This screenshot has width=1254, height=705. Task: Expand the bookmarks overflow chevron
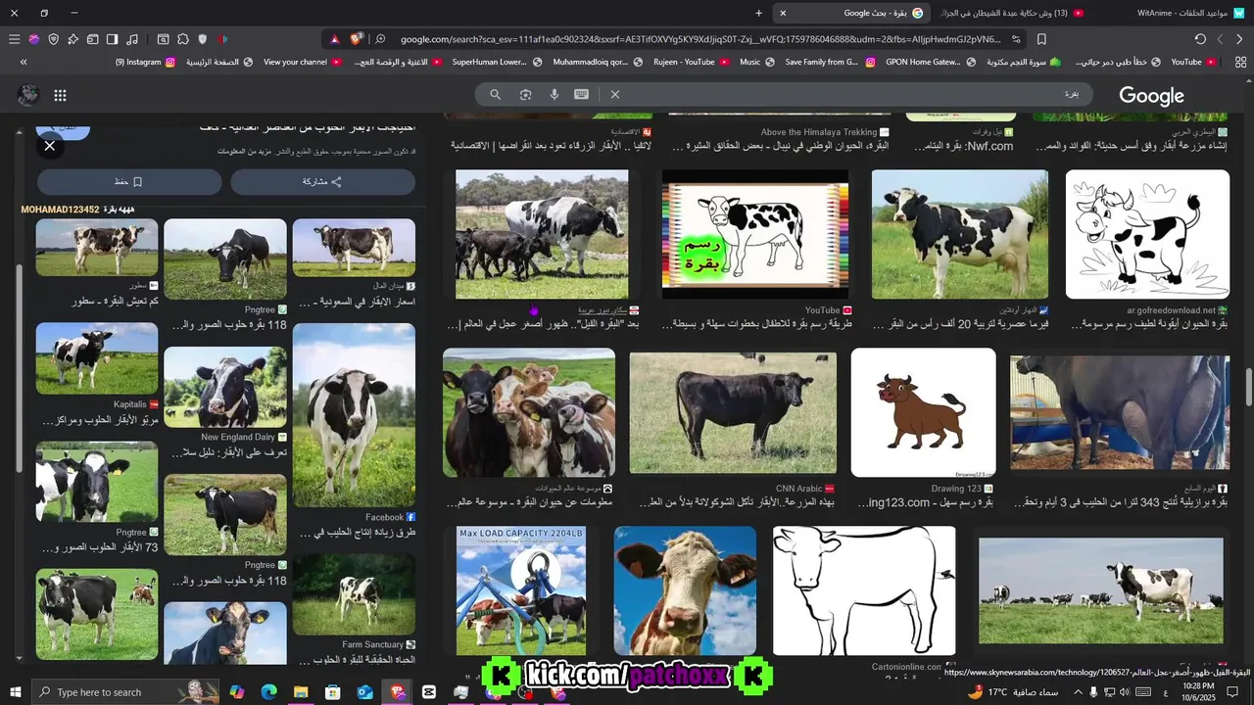[24, 62]
